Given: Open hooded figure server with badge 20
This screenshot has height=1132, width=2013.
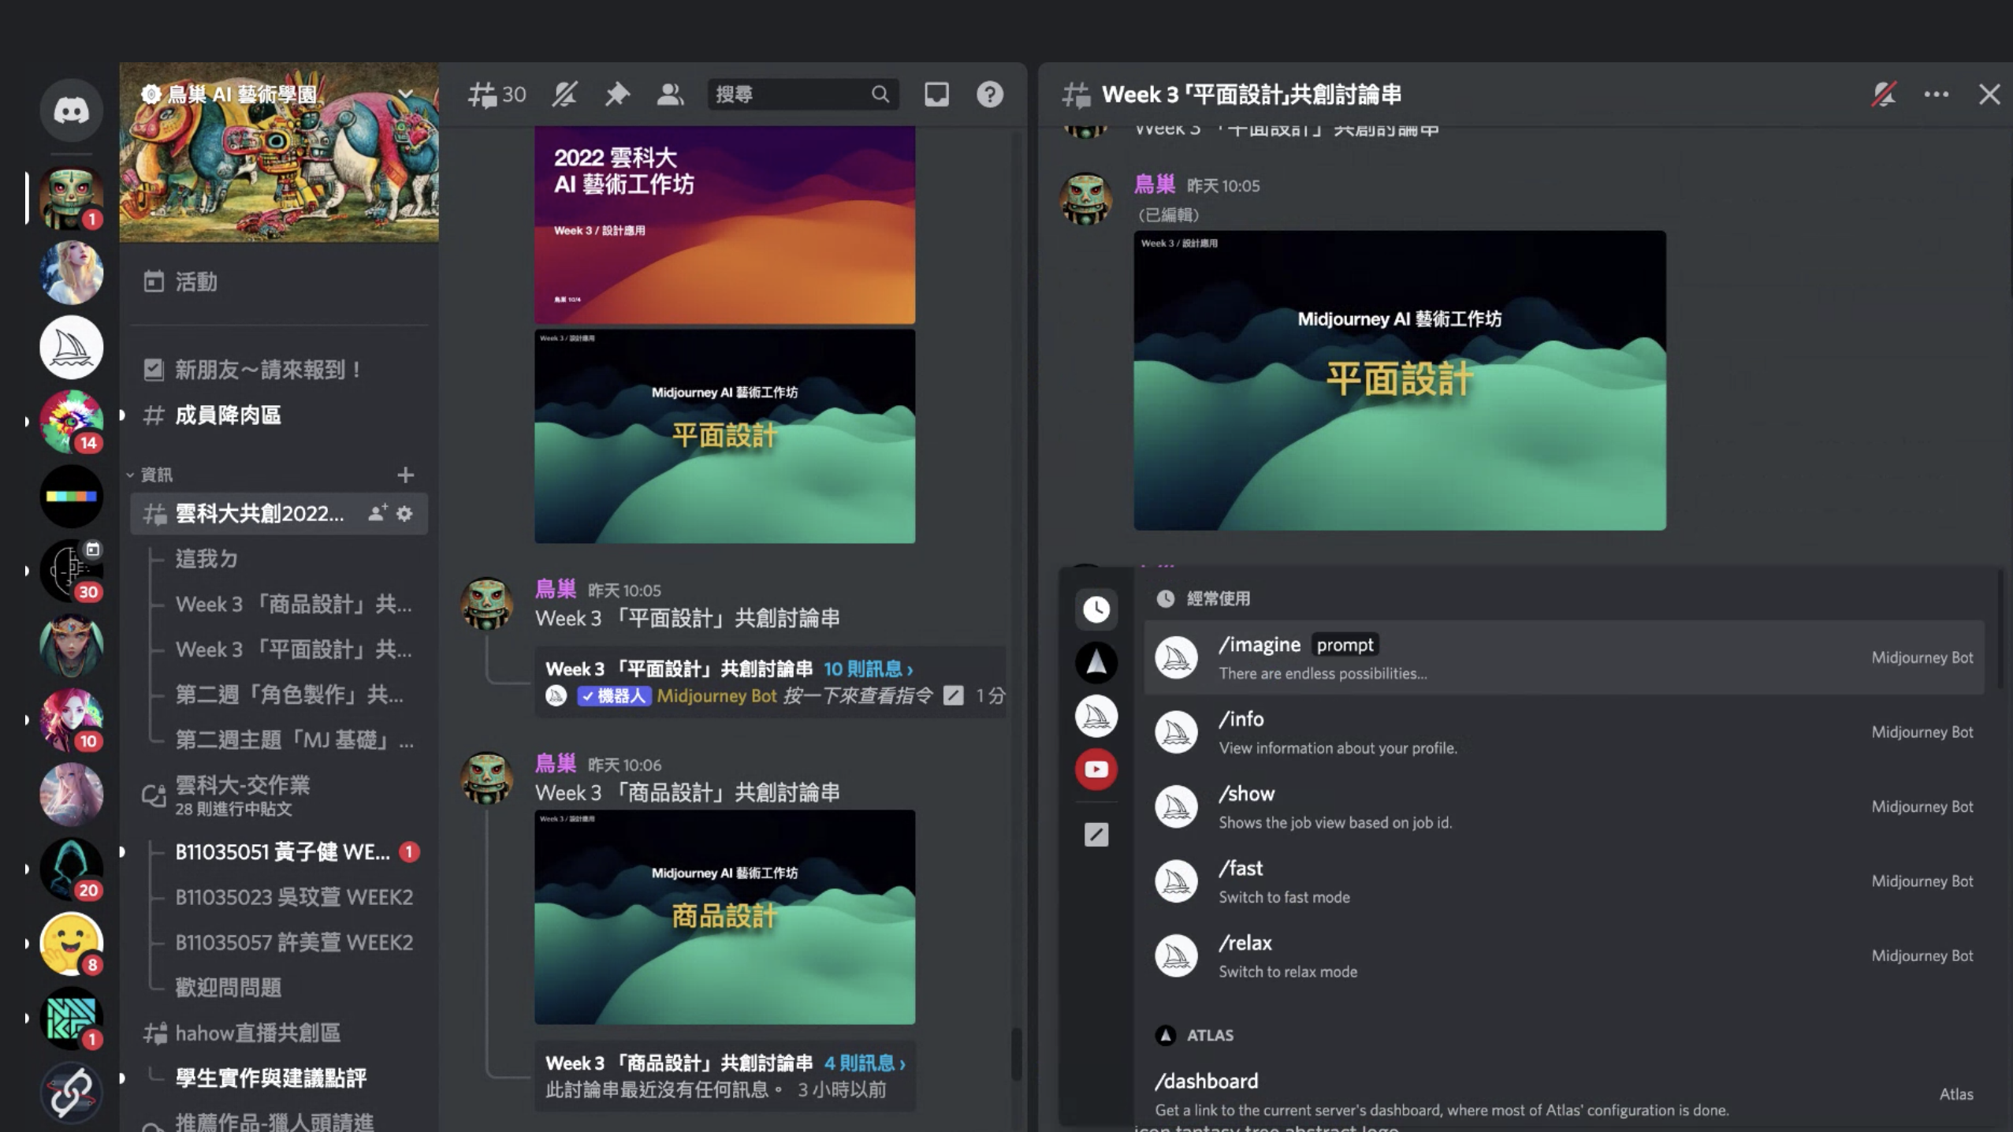Looking at the screenshot, I should coord(71,869).
